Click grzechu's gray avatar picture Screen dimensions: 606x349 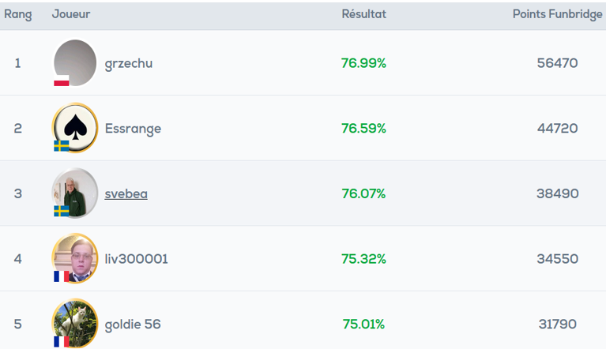point(75,62)
